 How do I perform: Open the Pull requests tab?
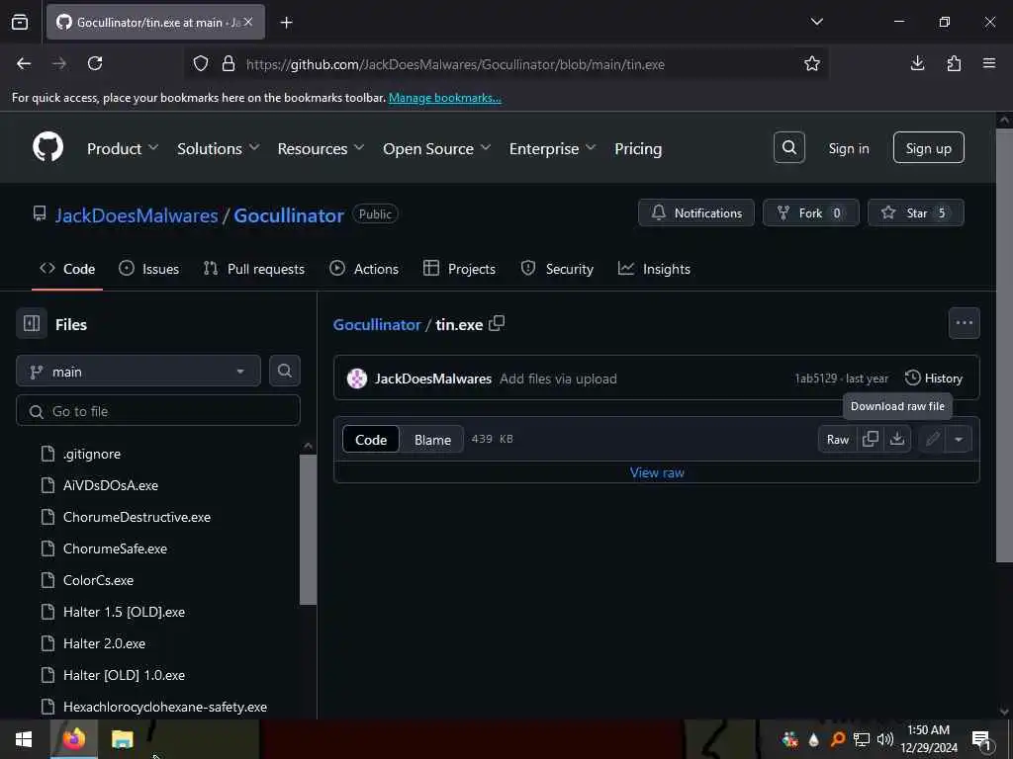tap(254, 269)
